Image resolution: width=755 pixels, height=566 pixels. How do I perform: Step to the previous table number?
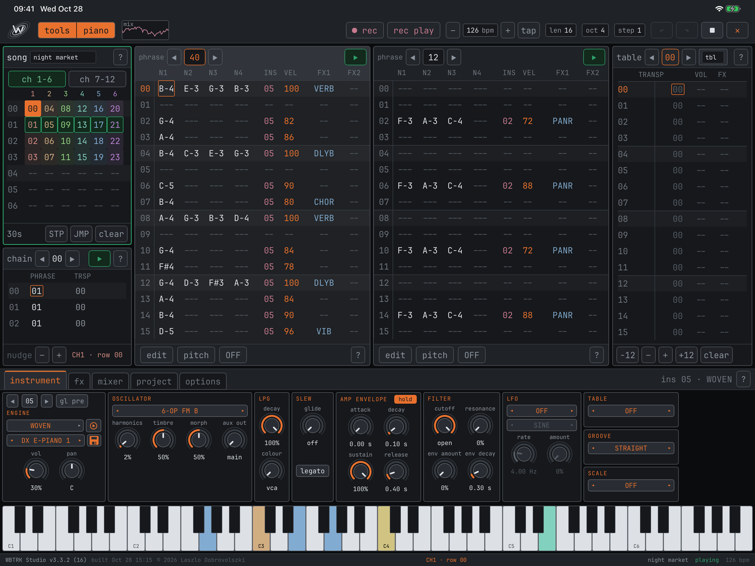click(x=652, y=58)
